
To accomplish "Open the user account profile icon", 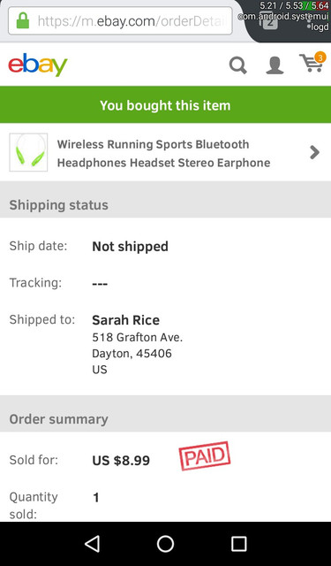I will tap(275, 65).
